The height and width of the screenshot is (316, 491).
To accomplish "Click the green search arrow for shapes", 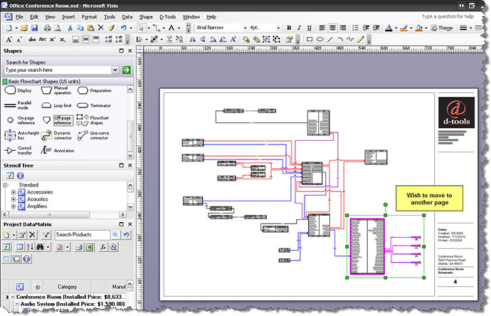I will 127,70.
